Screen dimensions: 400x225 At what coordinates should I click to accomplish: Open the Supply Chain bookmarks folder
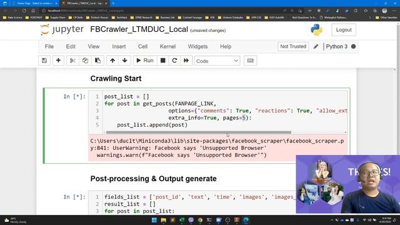(x=56, y=17)
